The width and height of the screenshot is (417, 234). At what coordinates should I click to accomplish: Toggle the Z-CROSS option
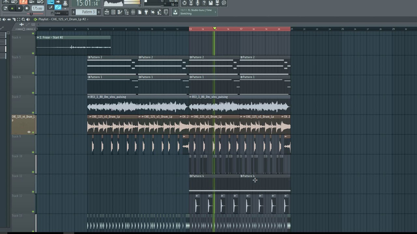click(x=24, y=29)
